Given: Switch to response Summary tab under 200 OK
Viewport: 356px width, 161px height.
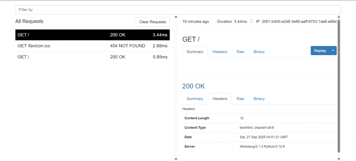Looking at the screenshot, I should click(195, 99).
